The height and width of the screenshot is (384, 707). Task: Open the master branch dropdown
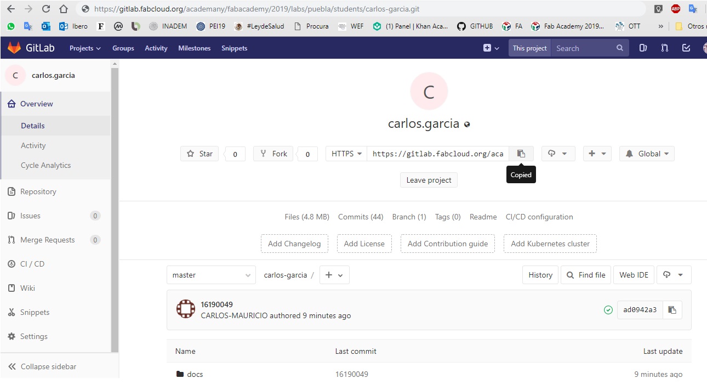coord(211,275)
